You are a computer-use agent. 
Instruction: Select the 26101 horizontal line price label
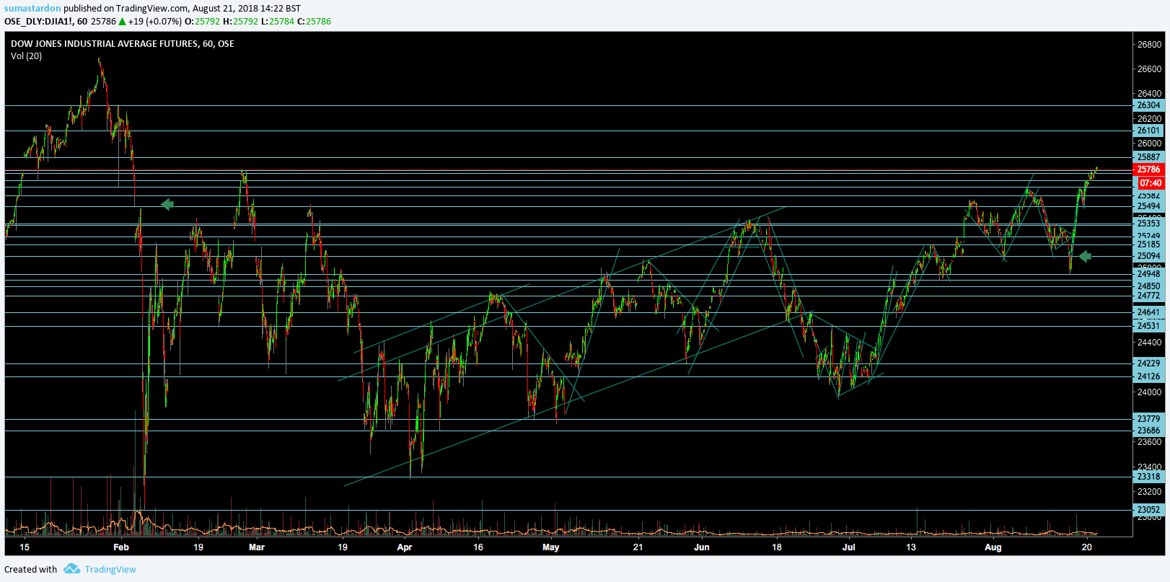pyautogui.click(x=1148, y=131)
